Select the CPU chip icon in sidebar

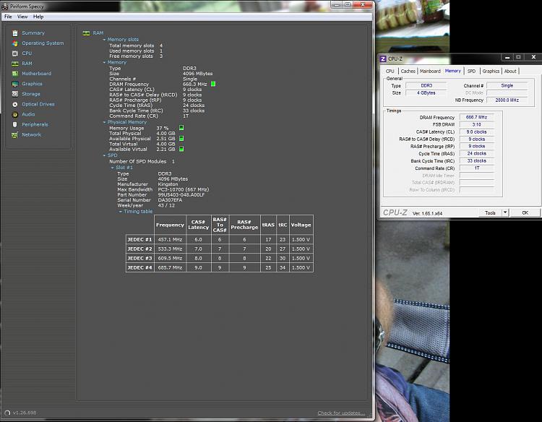pos(15,53)
